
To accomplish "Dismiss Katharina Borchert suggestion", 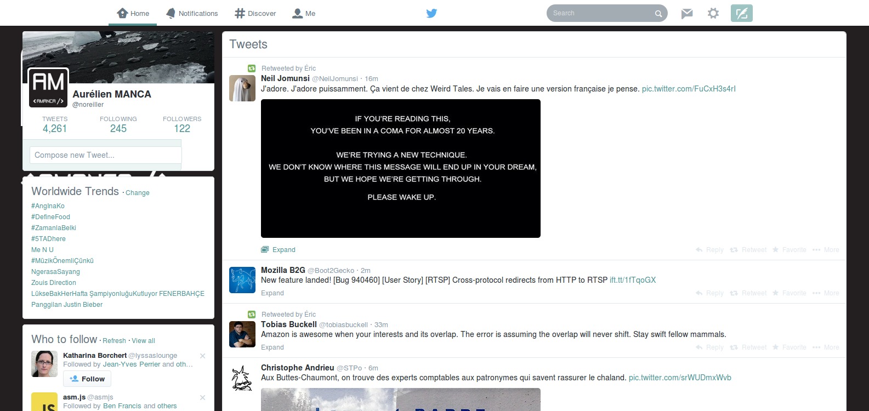I will point(202,356).
